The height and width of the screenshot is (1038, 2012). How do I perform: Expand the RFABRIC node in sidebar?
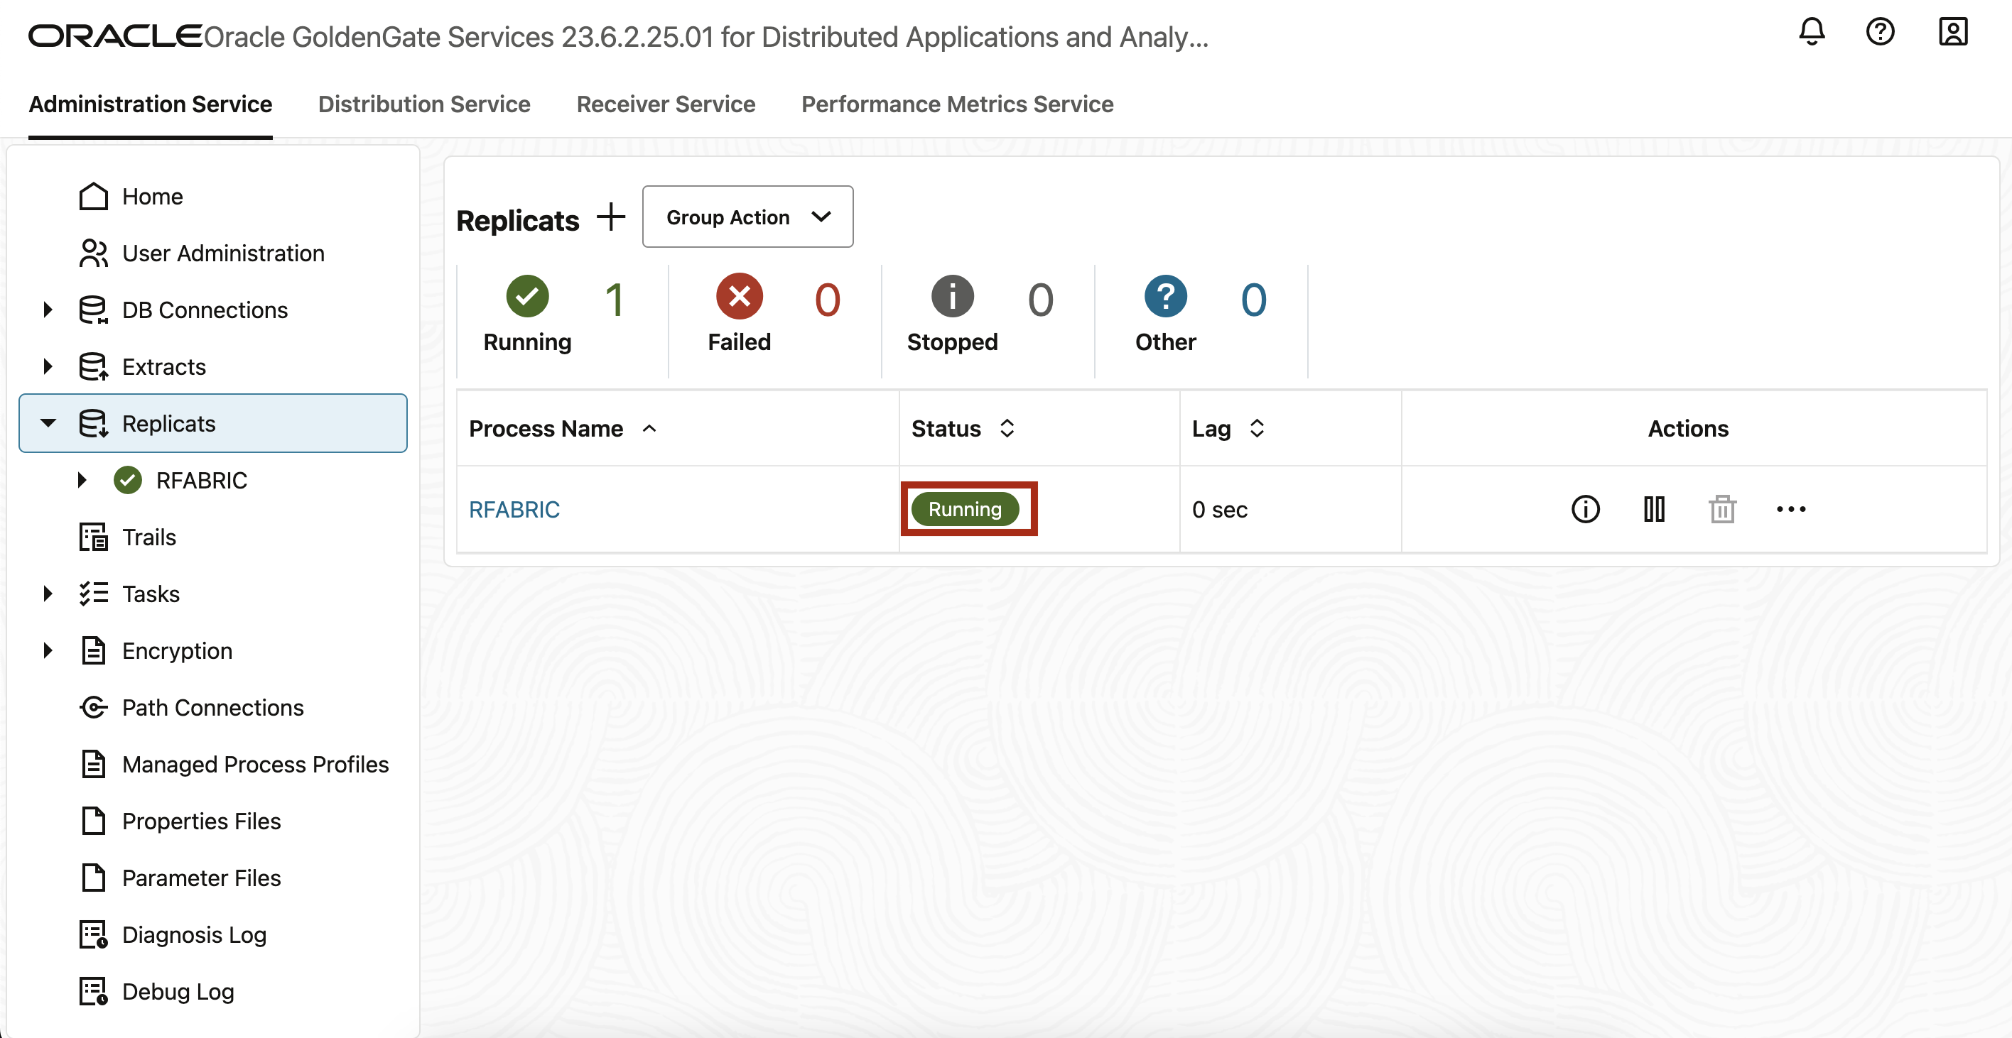tap(82, 480)
